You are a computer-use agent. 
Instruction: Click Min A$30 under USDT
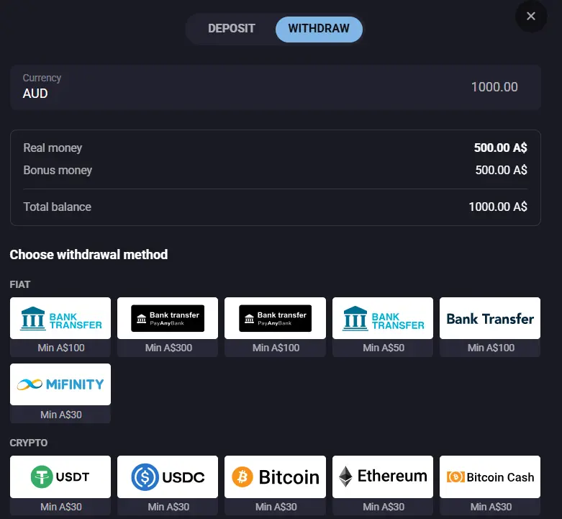[61, 507]
